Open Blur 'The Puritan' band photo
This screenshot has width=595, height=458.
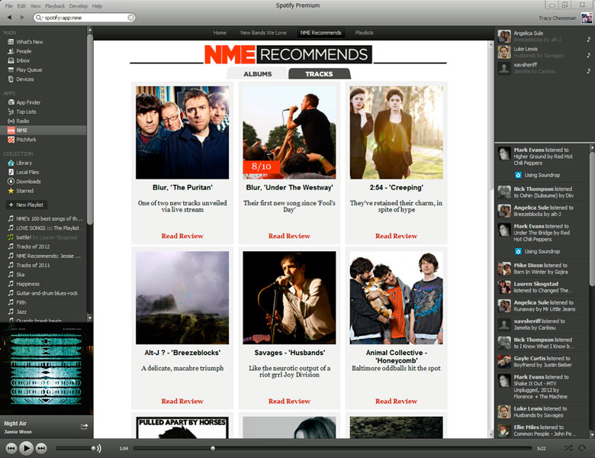tap(182, 133)
